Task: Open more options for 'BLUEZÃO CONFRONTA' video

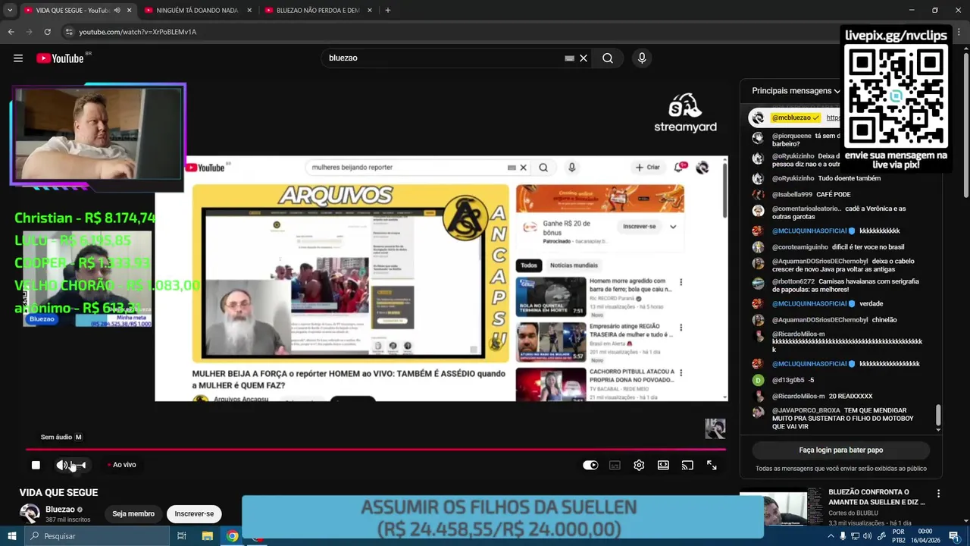Action: [x=938, y=494]
